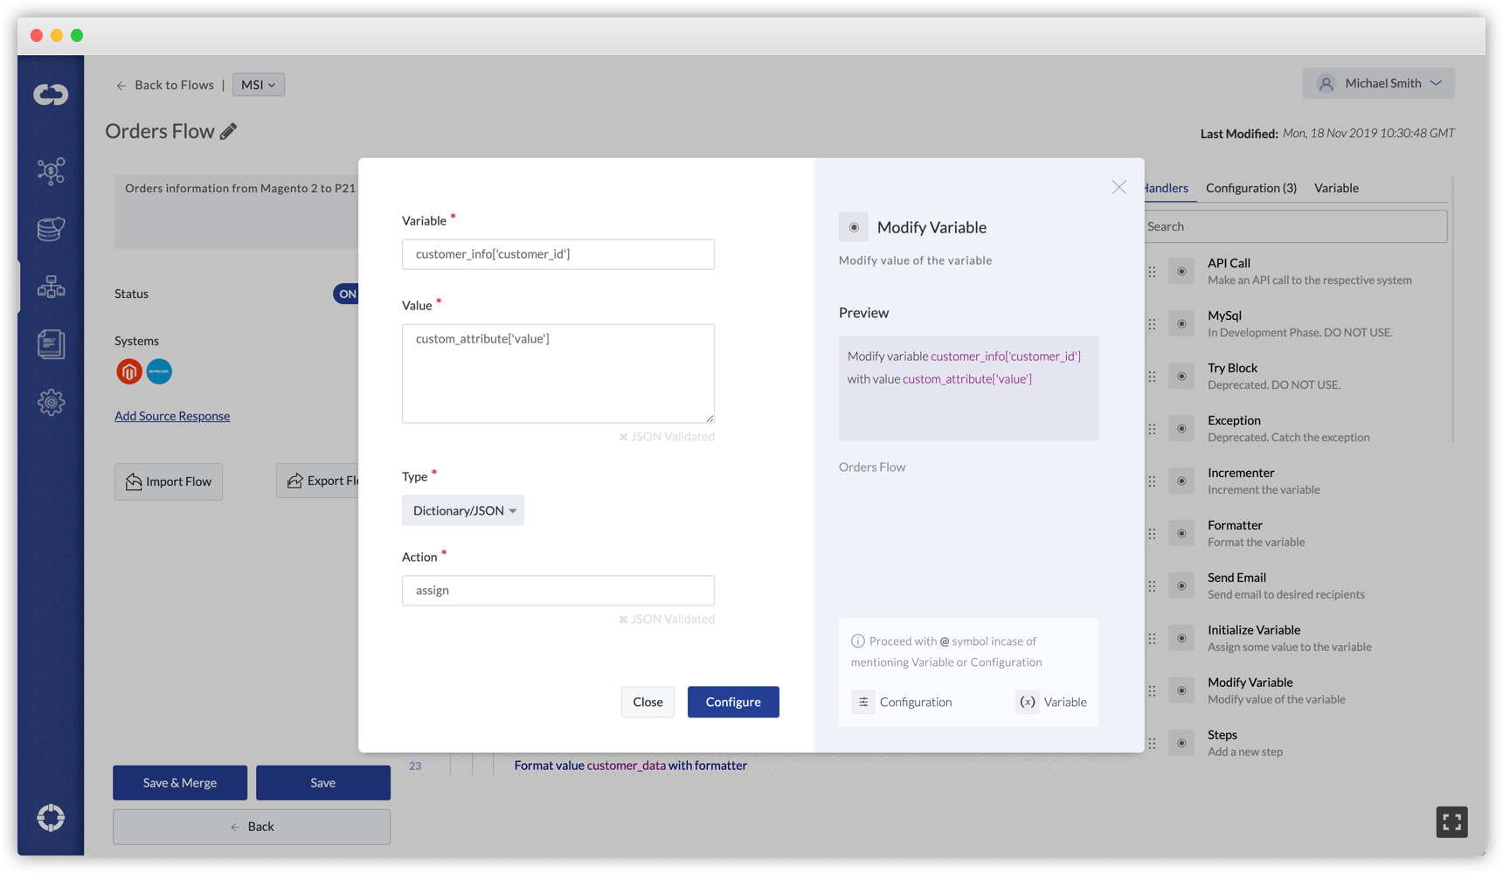Edit the Orders Flow name with pencil icon
1503x873 pixels.
[x=229, y=132]
